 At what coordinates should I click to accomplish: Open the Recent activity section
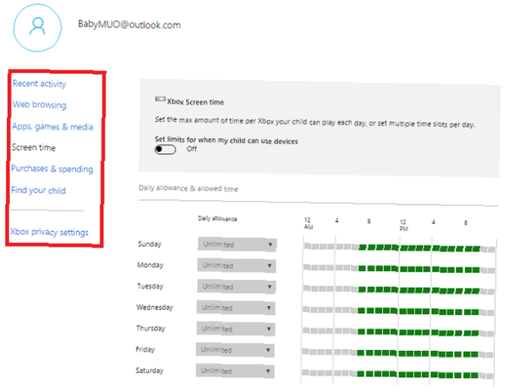pyautogui.click(x=39, y=84)
